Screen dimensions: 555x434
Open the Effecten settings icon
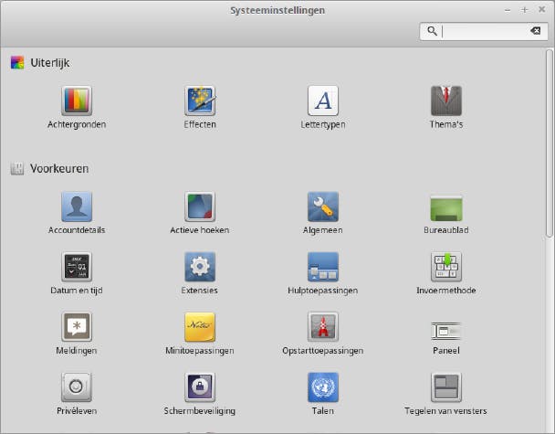click(x=200, y=101)
